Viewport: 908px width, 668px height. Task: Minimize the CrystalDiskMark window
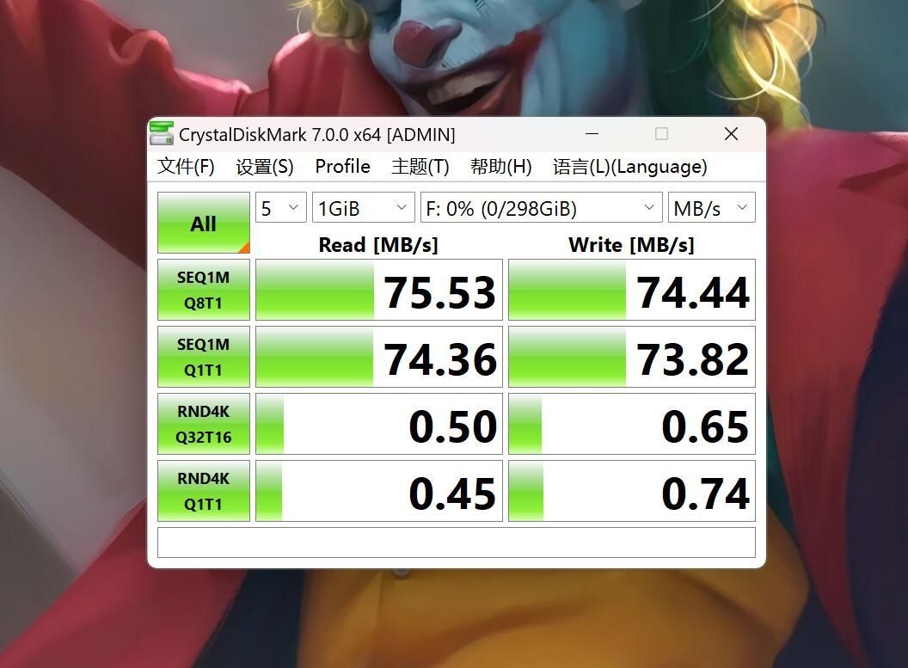point(592,134)
